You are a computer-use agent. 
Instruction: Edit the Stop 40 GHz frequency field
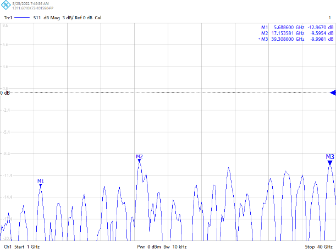point(319,246)
